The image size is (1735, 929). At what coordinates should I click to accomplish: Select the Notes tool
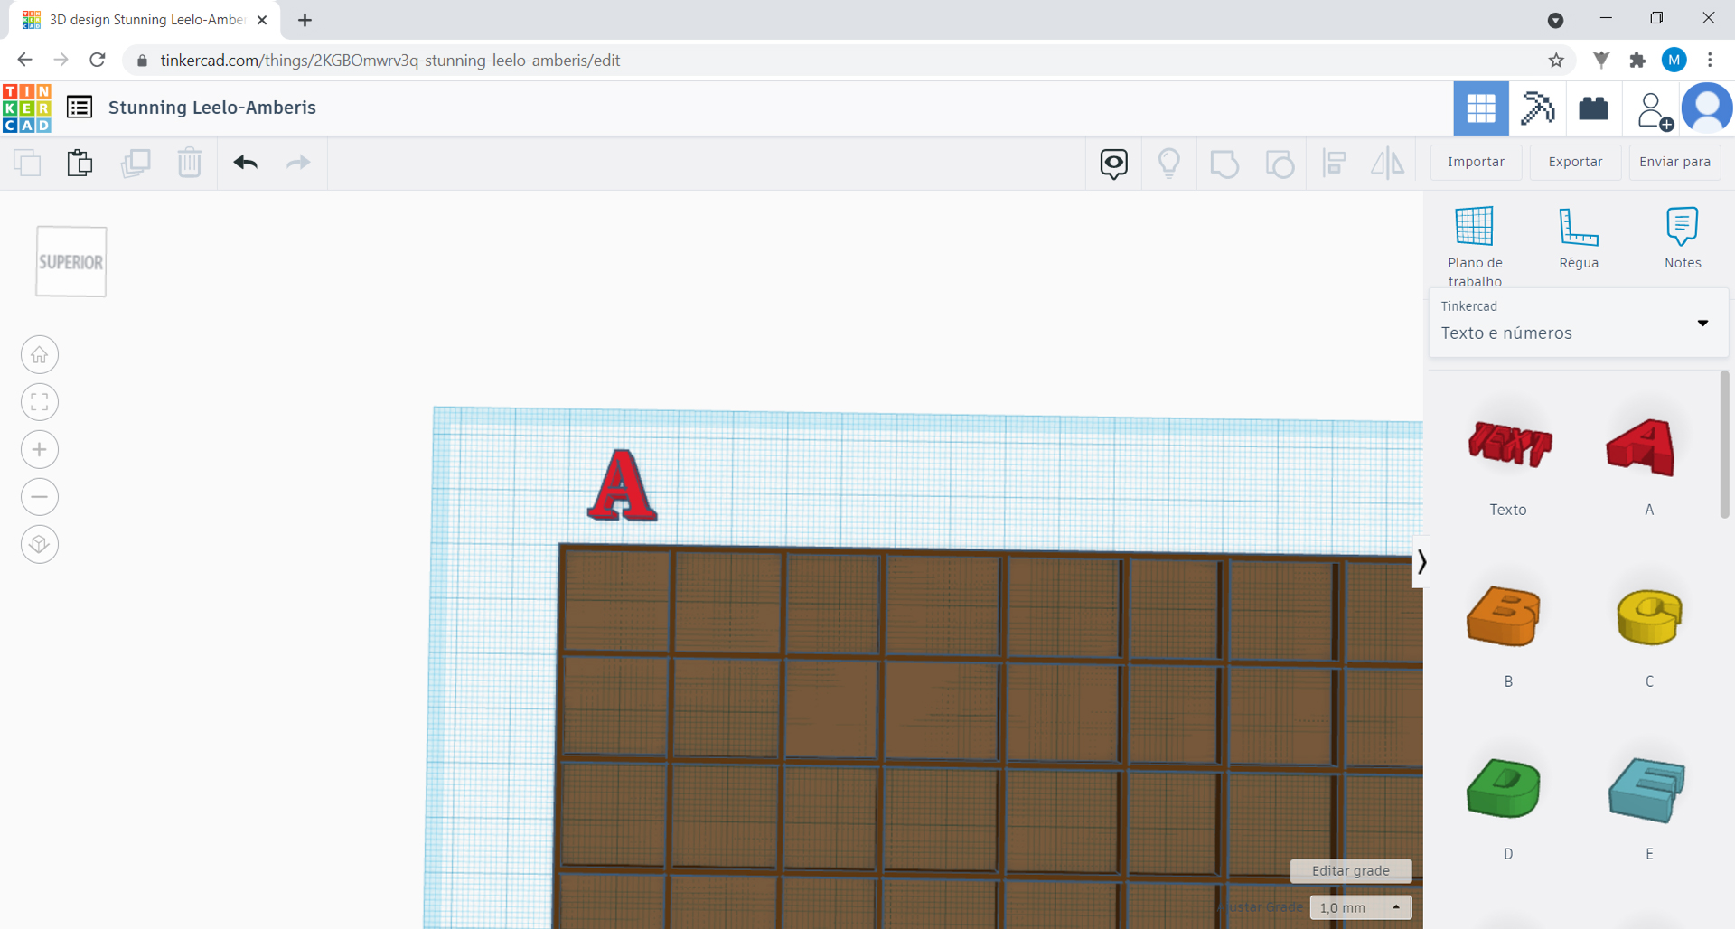(1683, 239)
